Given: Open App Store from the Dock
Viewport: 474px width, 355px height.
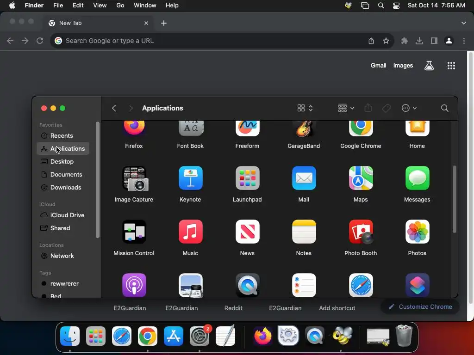Looking at the screenshot, I should click(x=174, y=336).
